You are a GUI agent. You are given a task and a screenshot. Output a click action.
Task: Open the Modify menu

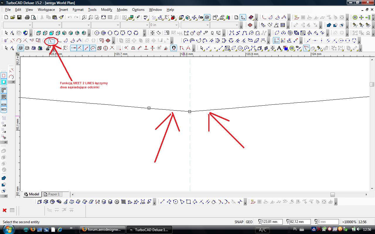tap(106, 10)
